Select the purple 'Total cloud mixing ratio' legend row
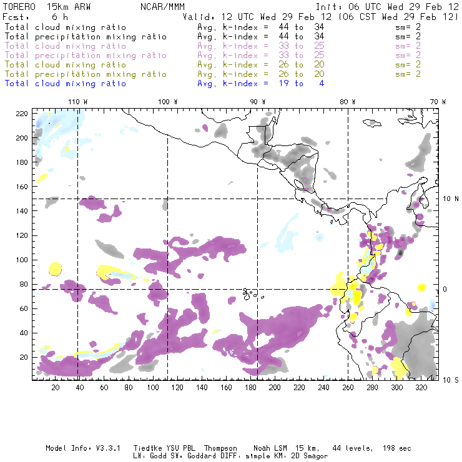The image size is (462, 462). tap(213, 46)
